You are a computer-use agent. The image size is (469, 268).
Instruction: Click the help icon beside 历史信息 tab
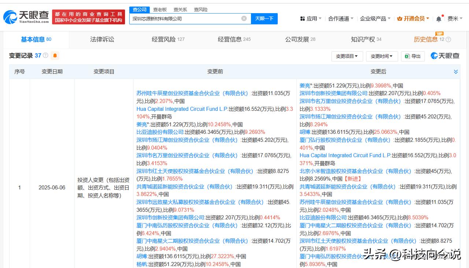tap(448, 39)
